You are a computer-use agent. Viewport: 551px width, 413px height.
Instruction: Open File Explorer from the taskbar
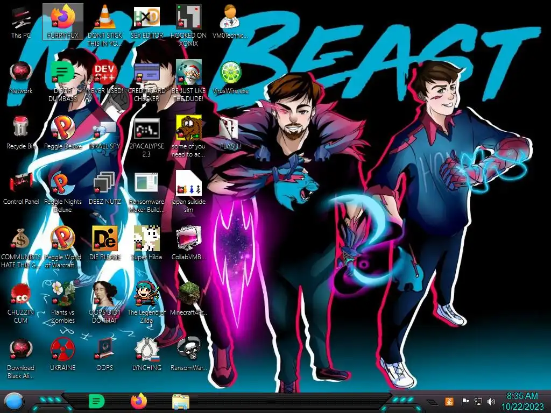click(x=181, y=402)
